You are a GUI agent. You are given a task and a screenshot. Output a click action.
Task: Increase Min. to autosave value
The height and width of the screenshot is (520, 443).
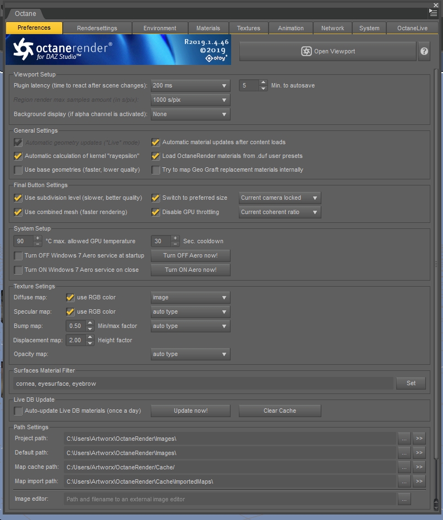tap(263, 83)
